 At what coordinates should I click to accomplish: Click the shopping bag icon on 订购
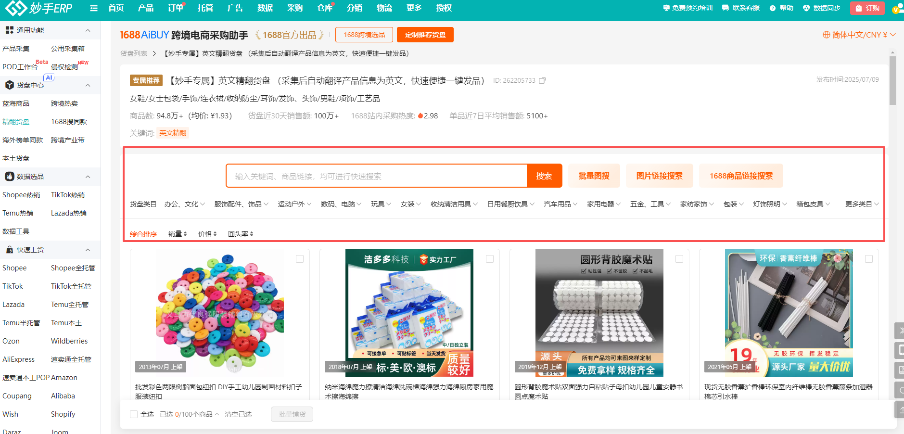[859, 8]
